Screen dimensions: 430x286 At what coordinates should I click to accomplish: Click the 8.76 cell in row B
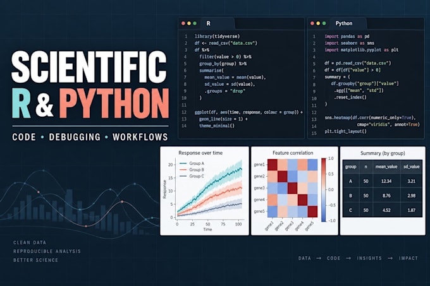tap(386, 196)
